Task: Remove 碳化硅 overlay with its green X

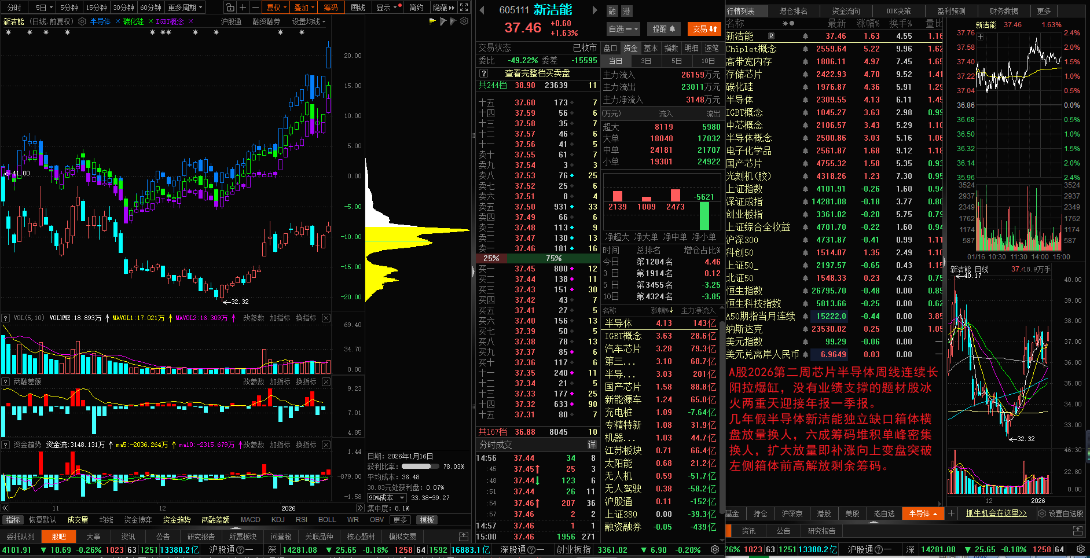Action: coord(151,21)
